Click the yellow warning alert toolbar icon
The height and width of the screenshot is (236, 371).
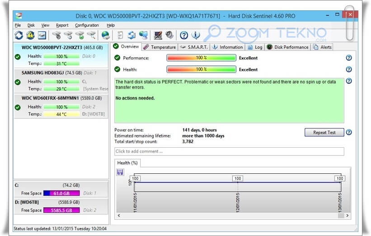[30, 36]
